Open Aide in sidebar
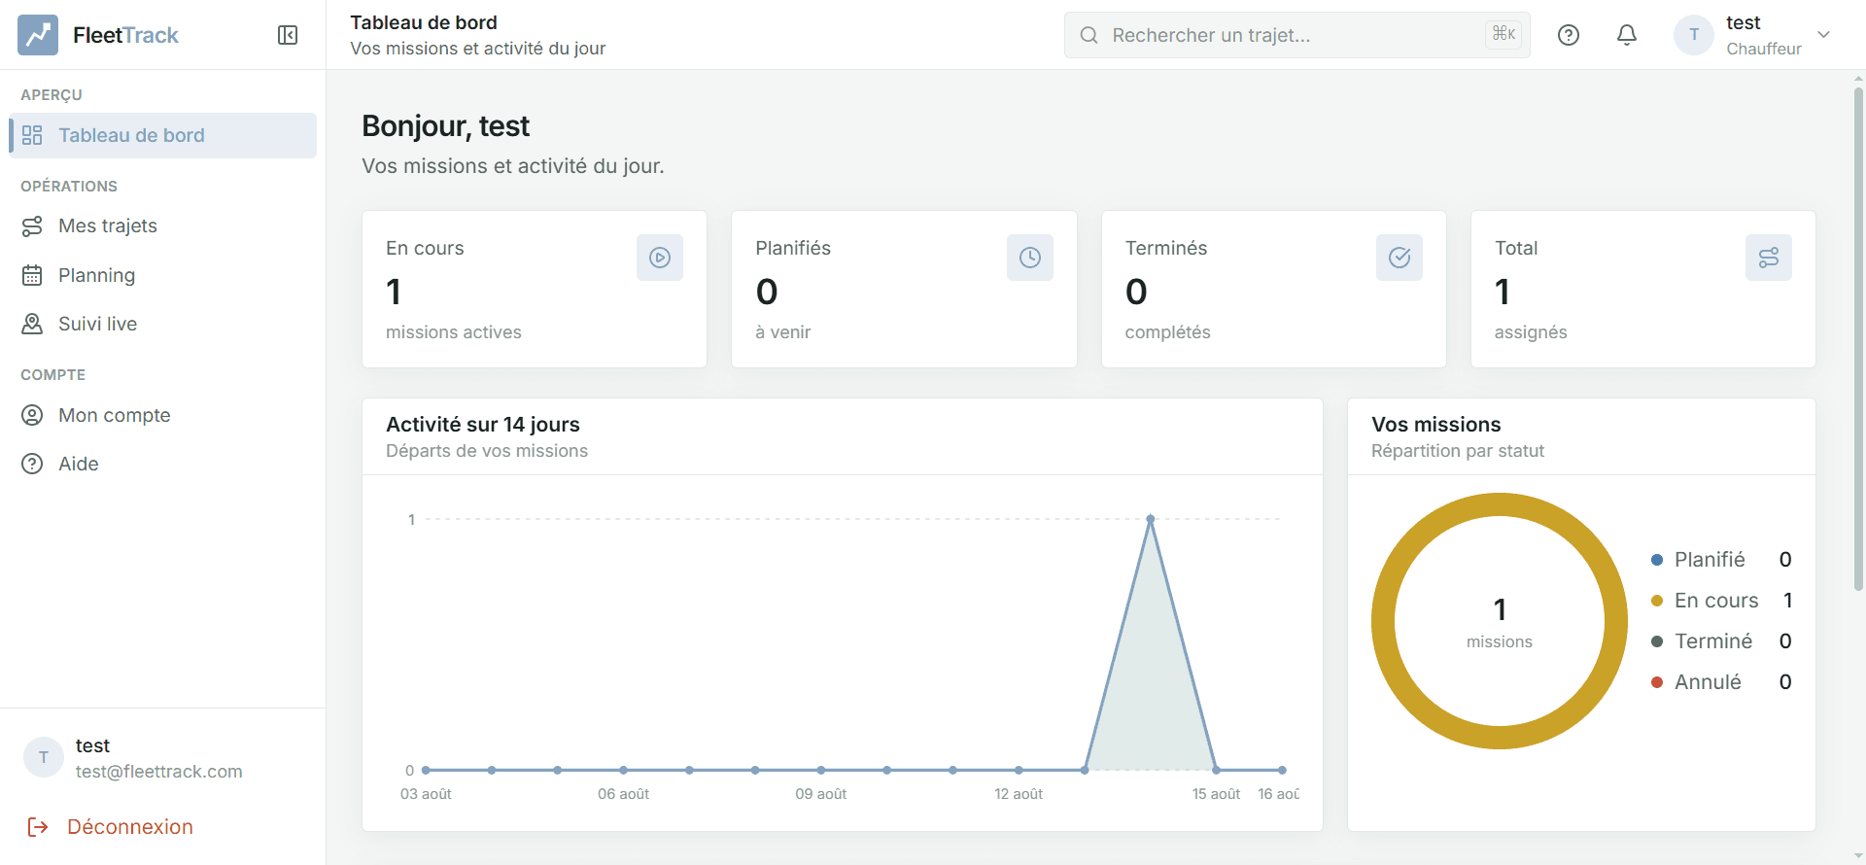This screenshot has height=865, width=1866. coord(163,464)
